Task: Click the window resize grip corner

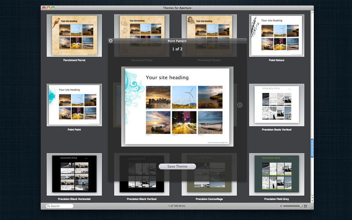Action: 312,207
